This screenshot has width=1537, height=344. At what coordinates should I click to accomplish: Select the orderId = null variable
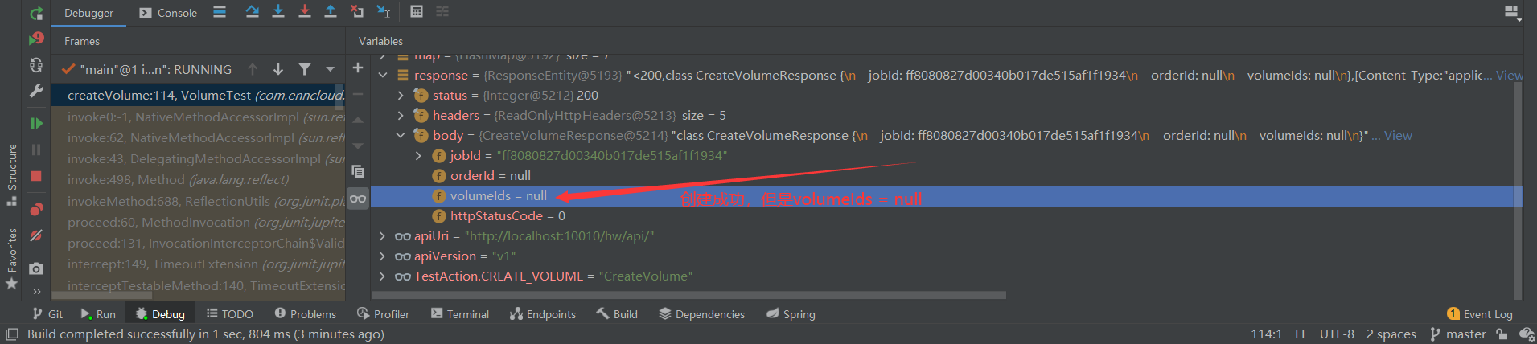point(490,175)
